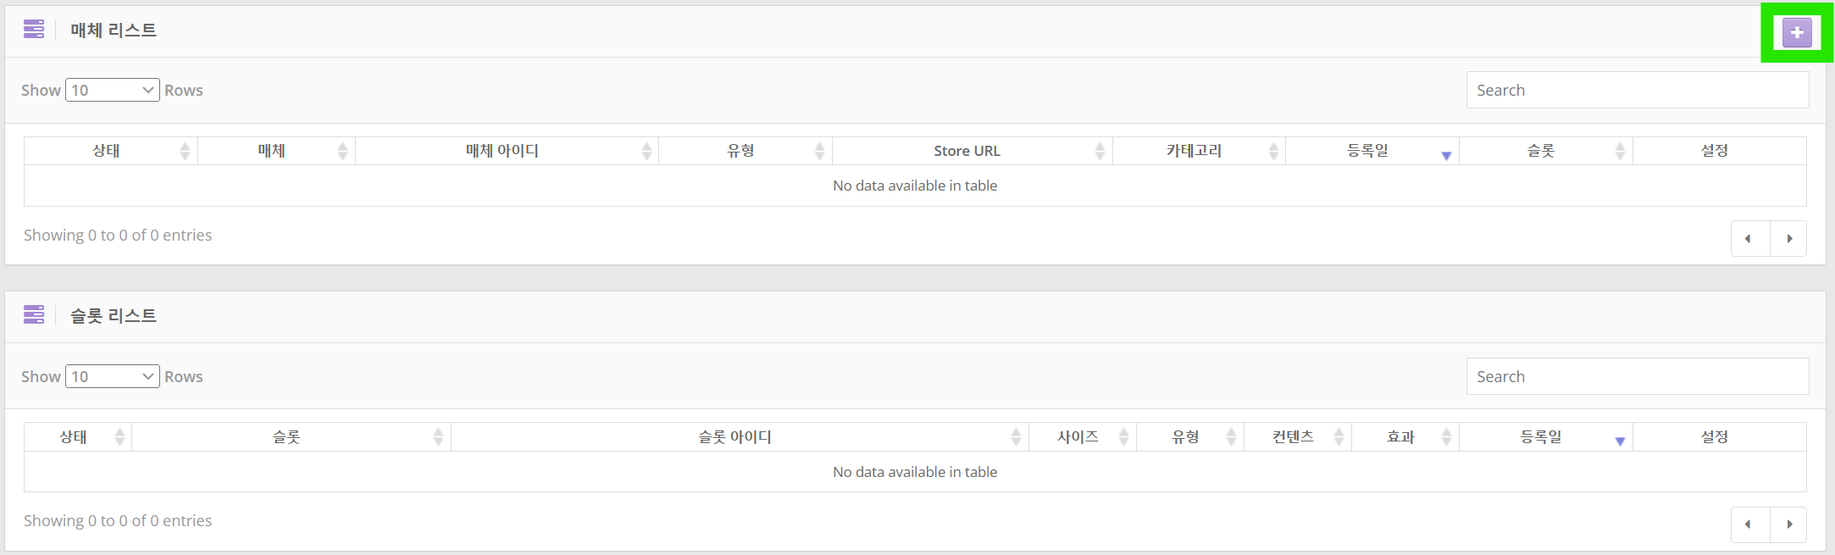Sort slot table by 등록일 column
The width and height of the screenshot is (1835, 555).
[1540, 437]
